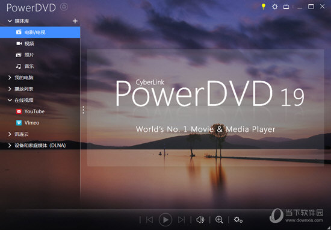This screenshot has width=331, height=230.
Task: Collapse the 在线视频 section chevron
Action: click(x=10, y=100)
